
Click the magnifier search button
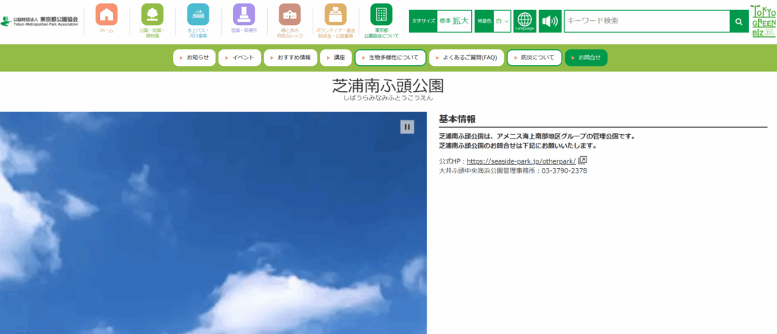[739, 21]
